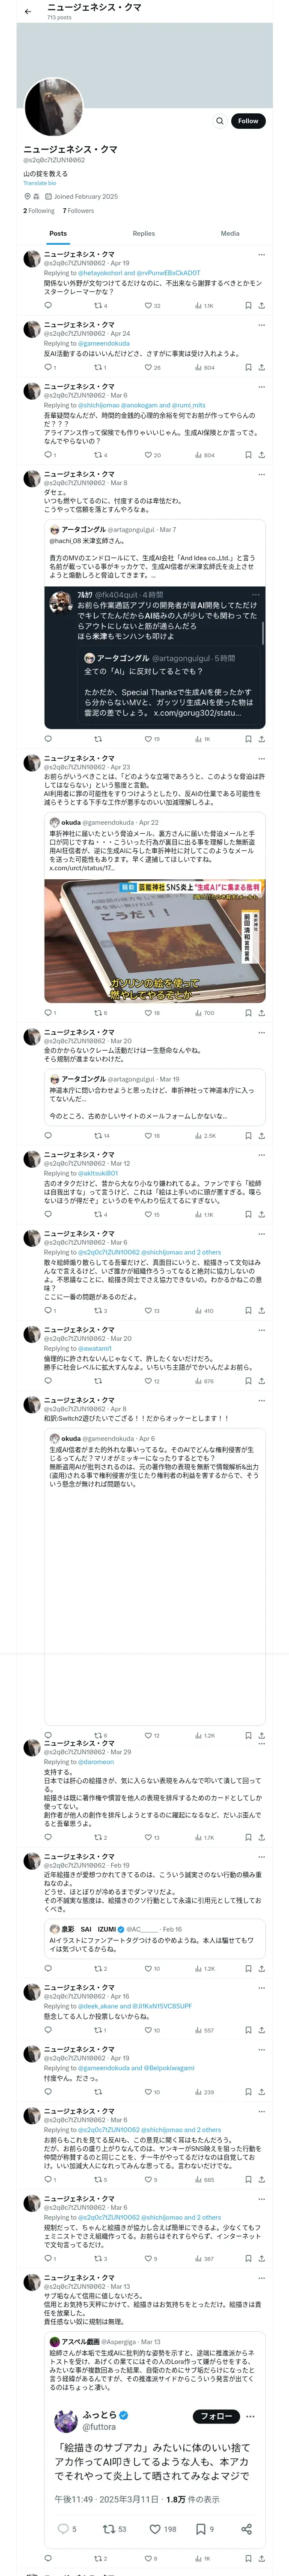
Task: Open the more menu on the first Apr 19 post
Action: point(261,255)
